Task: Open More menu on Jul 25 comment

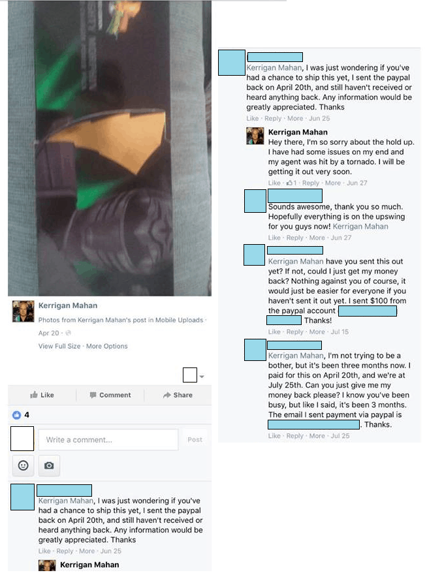Action: [317, 436]
